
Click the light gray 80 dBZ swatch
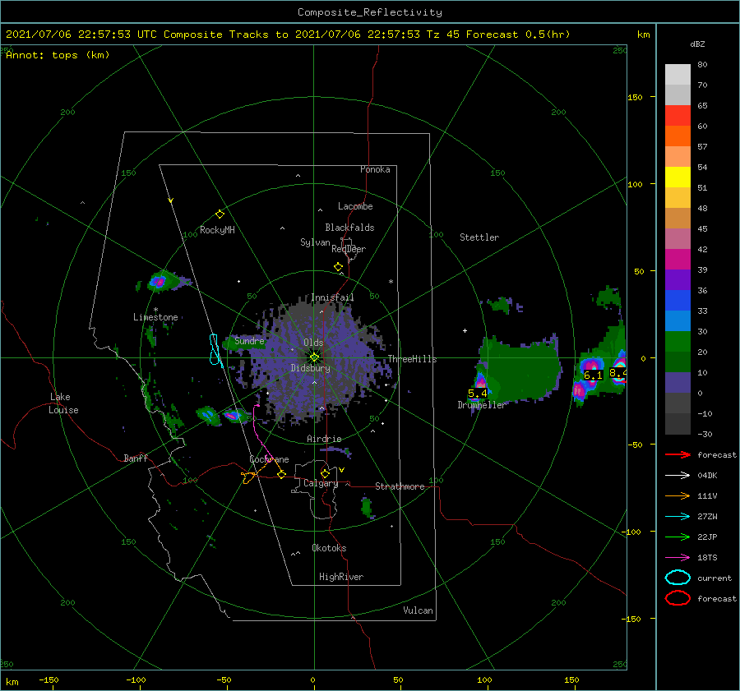coord(678,74)
